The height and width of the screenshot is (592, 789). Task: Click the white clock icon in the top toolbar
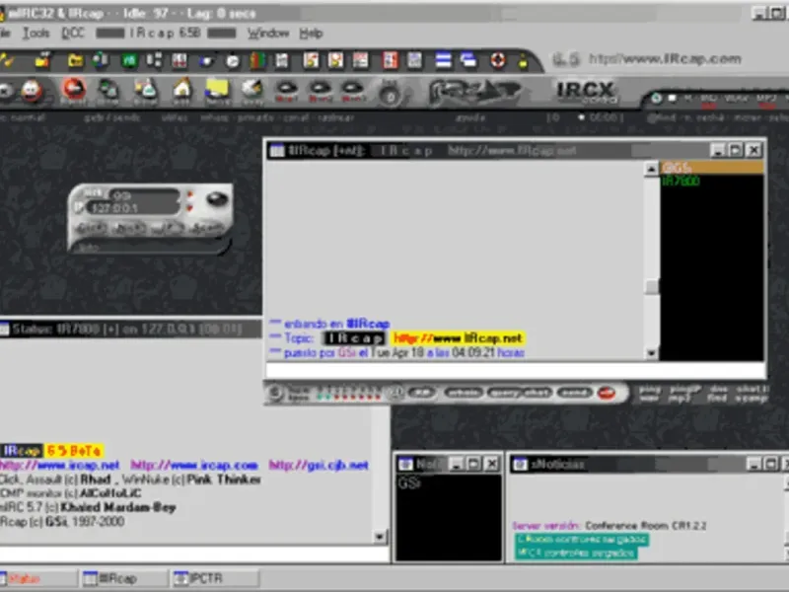233,61
